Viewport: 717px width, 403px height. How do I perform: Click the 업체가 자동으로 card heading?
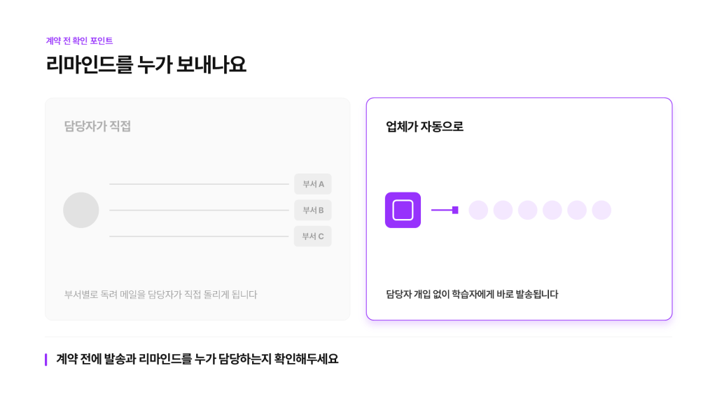point(424,127)
